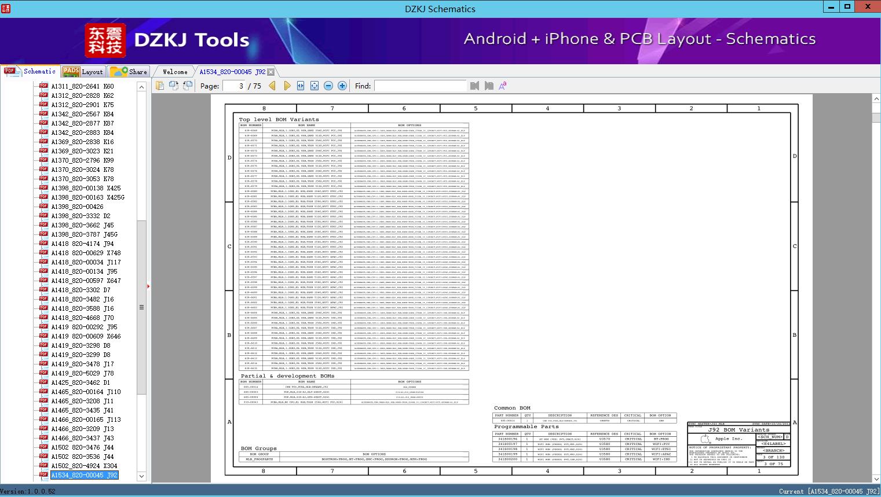
Task: Select the A1534_820-00045 J92 document tab
Action: click(x=232, y=72)
